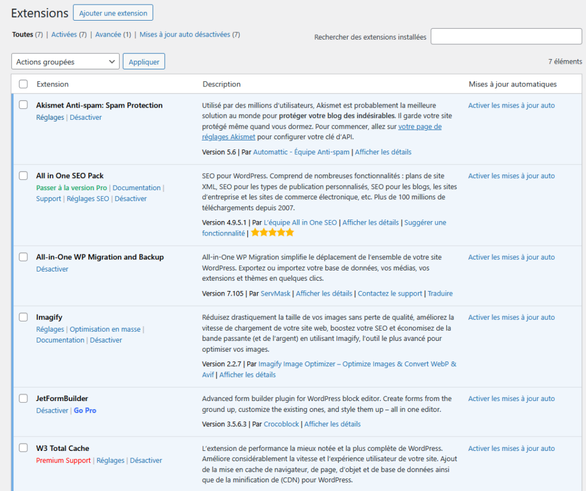Viewport: 586px width, 491px height.
Task: Open All in One SEO Documentation link
Action: 136,188
